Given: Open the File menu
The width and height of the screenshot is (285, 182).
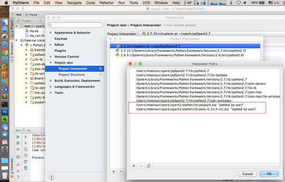Looking at the screenshot, I should (36, 3).
